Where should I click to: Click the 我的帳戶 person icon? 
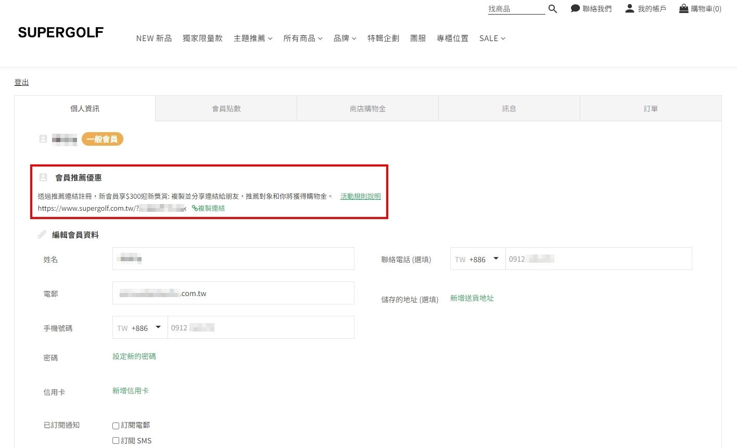[630, 8]
